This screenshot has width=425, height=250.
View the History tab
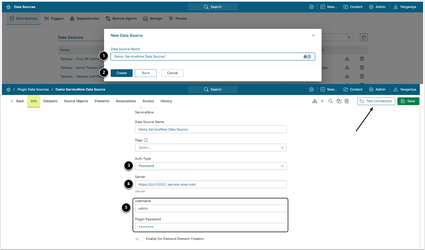click(166, 101)
